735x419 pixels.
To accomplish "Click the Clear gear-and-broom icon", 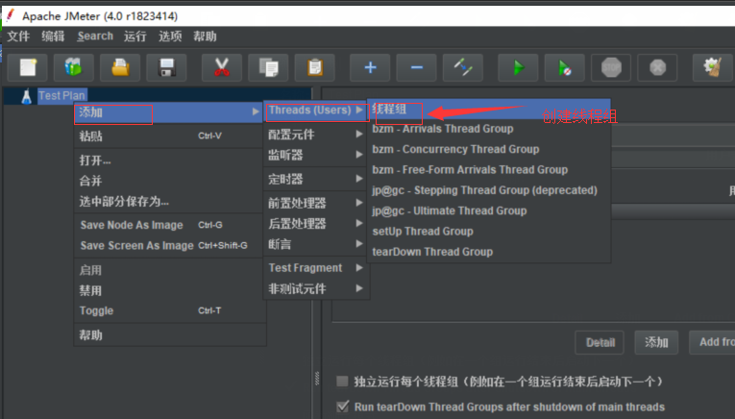I will pyautogui.click(x=713, y=67).
